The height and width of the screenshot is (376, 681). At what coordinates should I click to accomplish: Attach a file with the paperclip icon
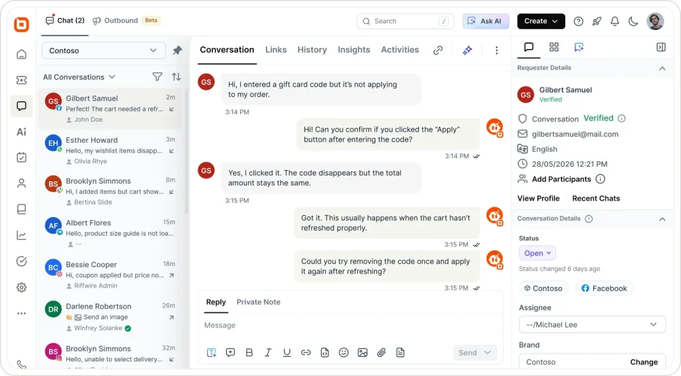[x=381, y=353]
